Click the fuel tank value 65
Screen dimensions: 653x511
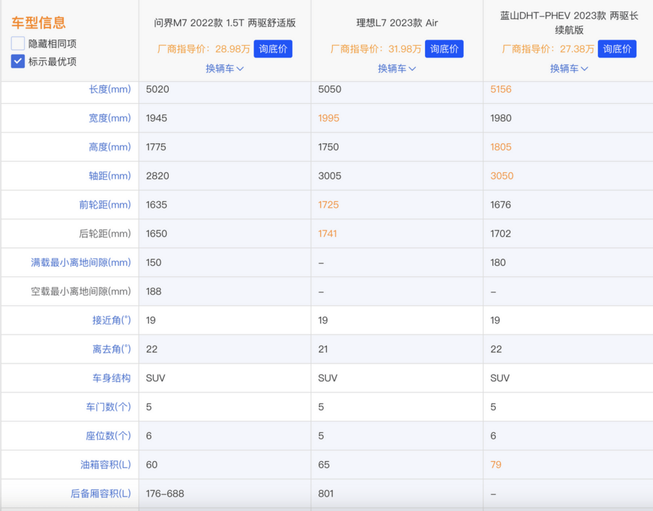pos(323,464)
